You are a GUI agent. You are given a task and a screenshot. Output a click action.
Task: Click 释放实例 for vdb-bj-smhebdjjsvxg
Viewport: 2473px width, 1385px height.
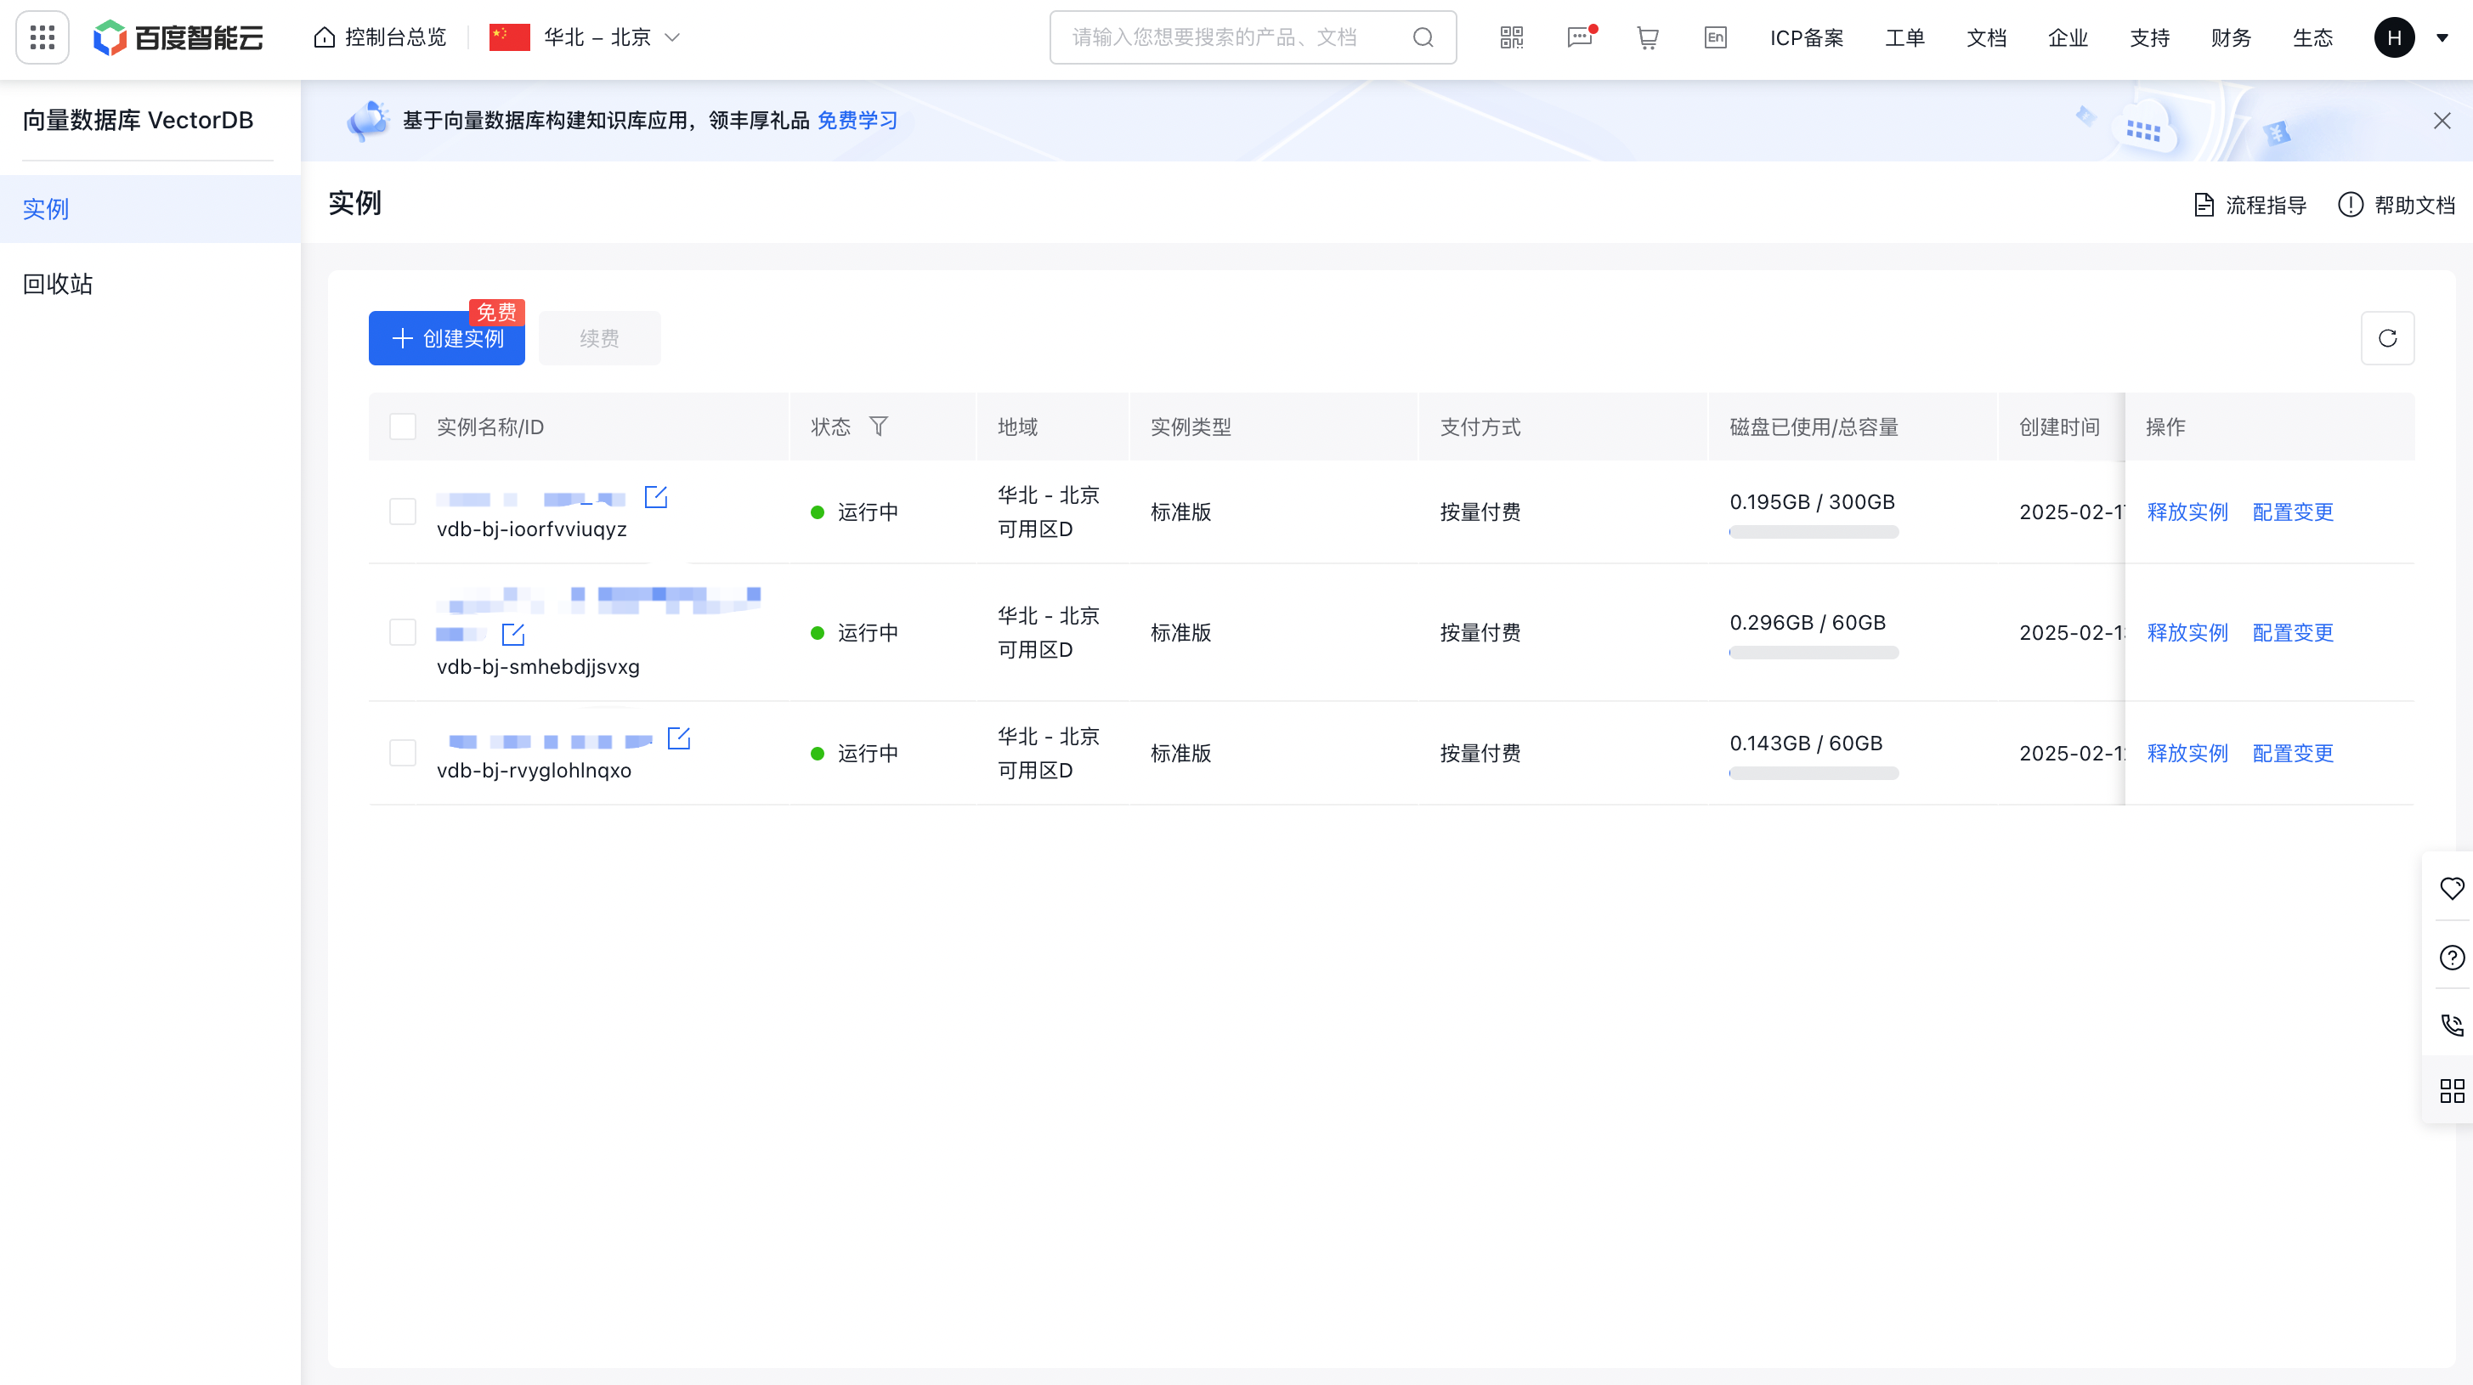[x=2187, y=632]
